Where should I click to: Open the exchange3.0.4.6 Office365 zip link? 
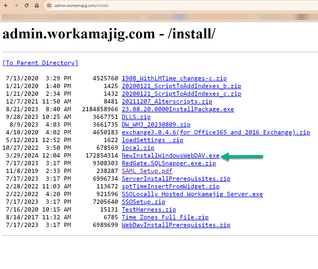[x=216, y=133]
